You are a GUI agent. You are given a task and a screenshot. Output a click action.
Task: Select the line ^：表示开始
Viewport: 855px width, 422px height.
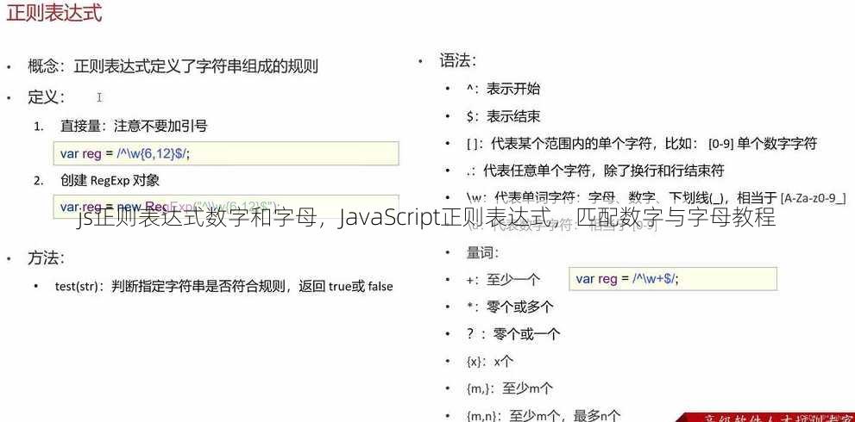(x=503, y=89)
